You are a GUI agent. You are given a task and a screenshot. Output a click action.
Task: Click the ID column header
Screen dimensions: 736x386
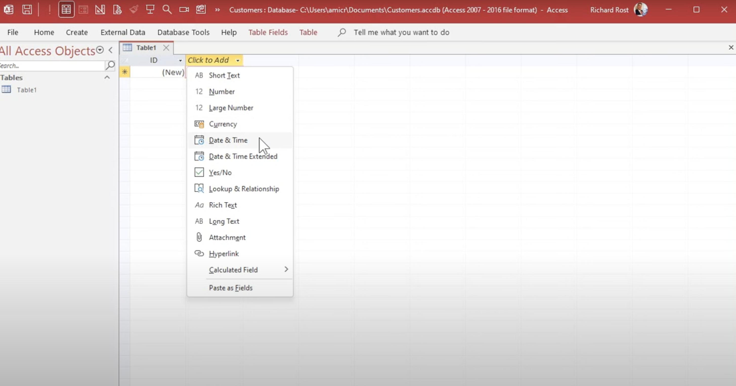click(154, 60)
